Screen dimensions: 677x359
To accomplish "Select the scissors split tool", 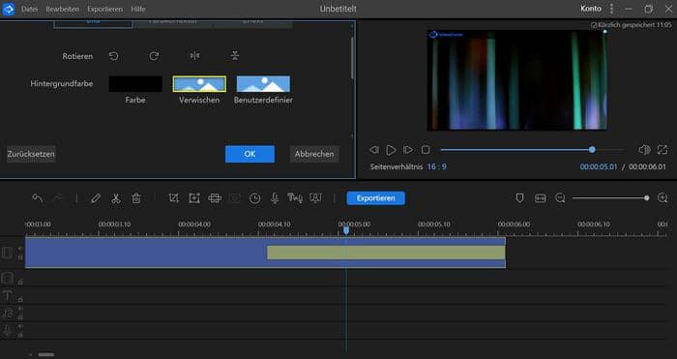I will (x=116, y=198).
